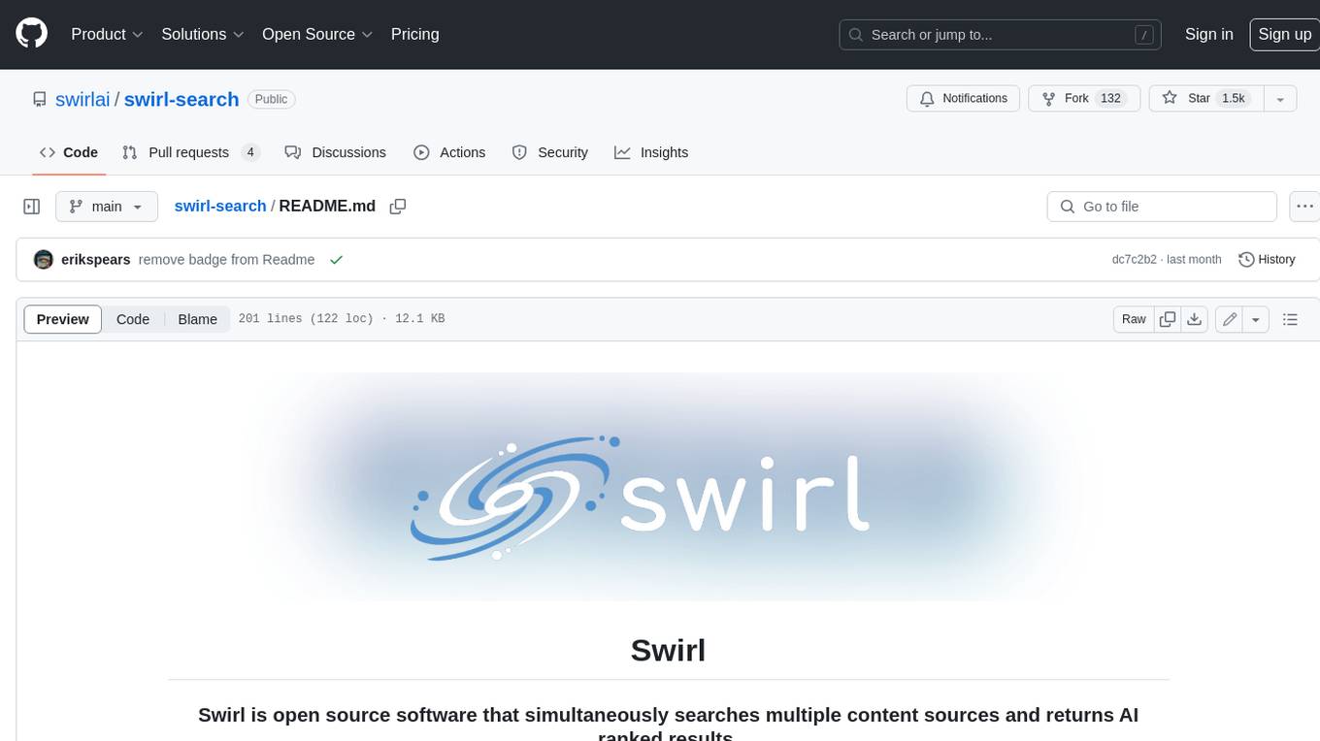This screenshot has height=741, width=1320.
Task: Click the Notifications bell button
Action: [x=964, y=99]
